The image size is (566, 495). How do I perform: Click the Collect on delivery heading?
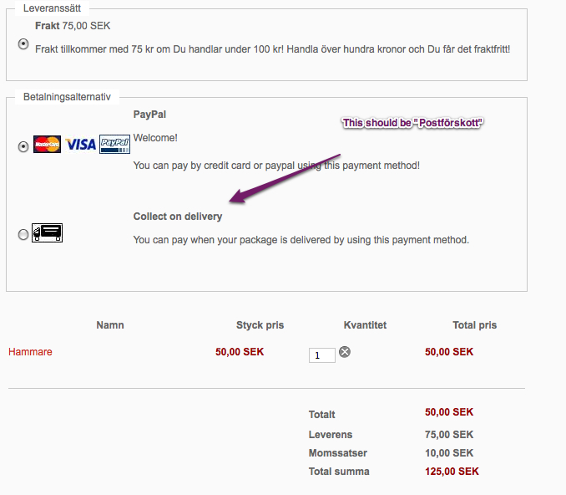[x=178, y=217]
